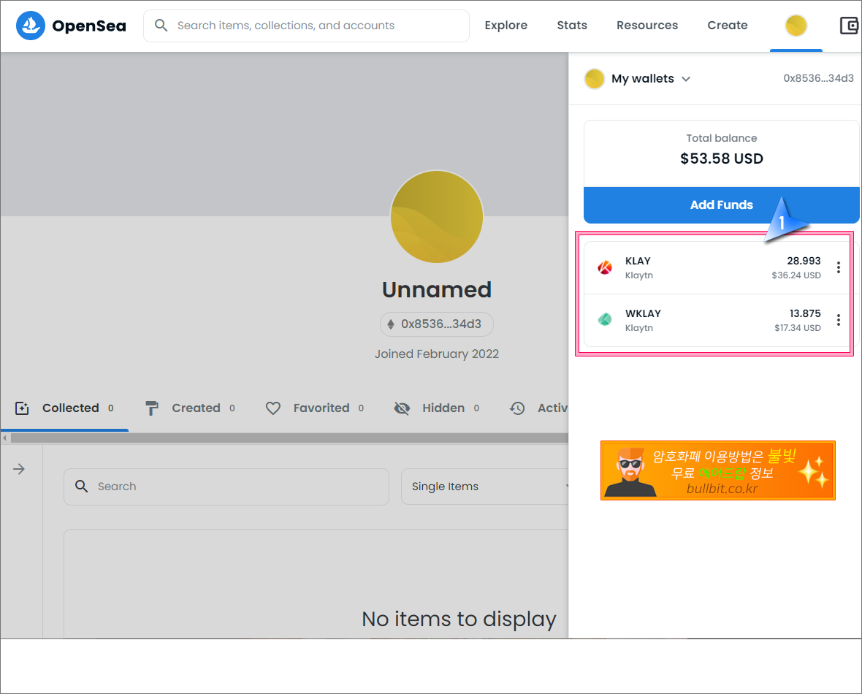
Task: Click the KLAY token icon
Action: tap(605, 268)
